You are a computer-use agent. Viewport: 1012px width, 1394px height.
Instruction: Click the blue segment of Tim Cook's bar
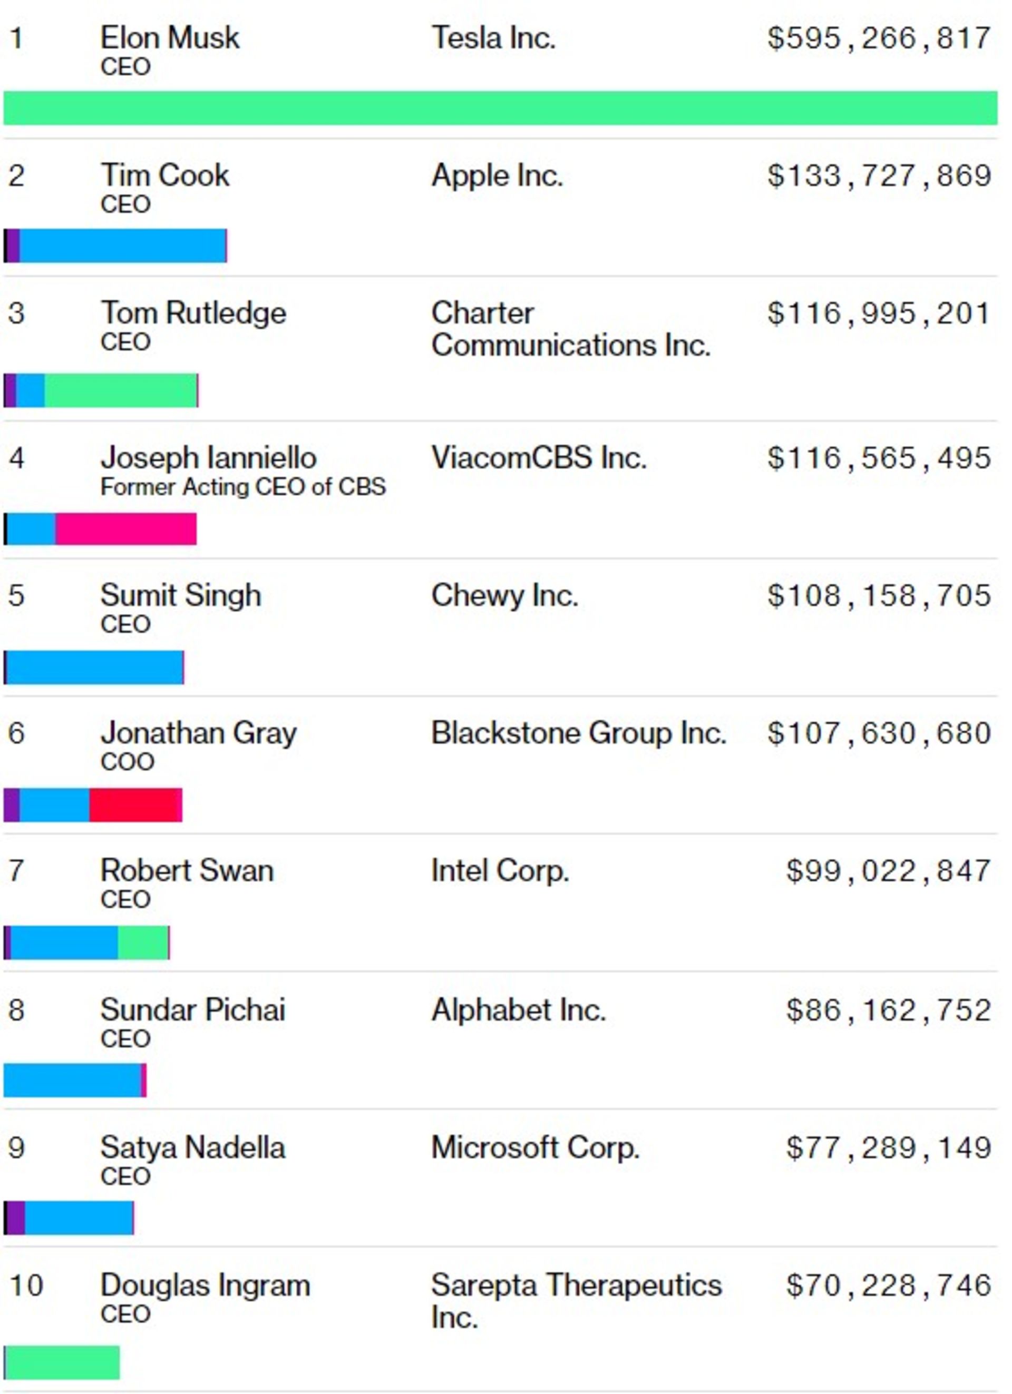click(x=123, y=246)
